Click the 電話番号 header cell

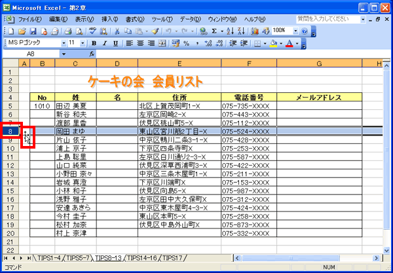[249, 97]
